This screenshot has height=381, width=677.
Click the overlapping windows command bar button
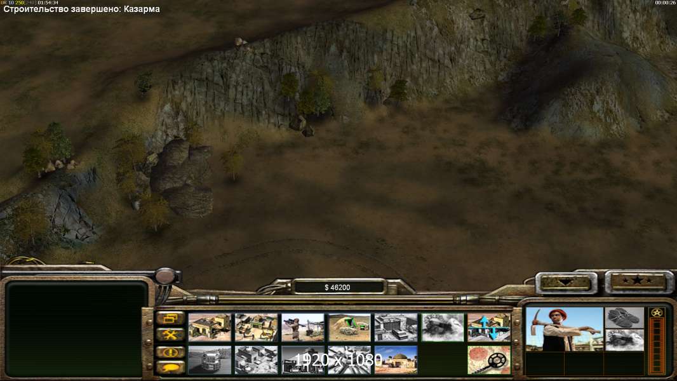coord(170,318)
